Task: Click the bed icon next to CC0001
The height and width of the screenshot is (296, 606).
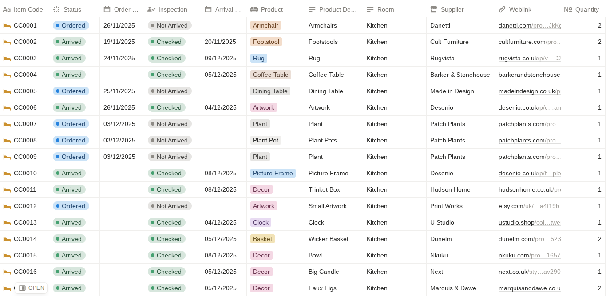Action: pos(7,25)
